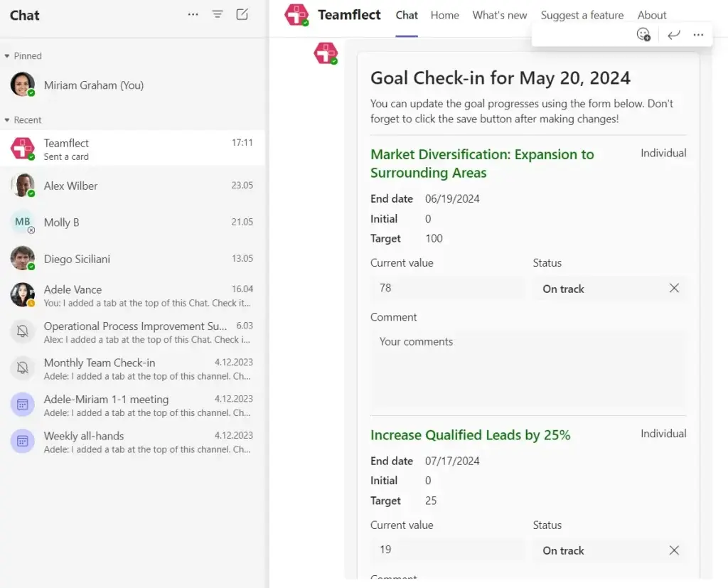This screenshot has width=728, height=588.
Task: Click Molly B's MB initials avatar
Action: click(x=22, y=222)
